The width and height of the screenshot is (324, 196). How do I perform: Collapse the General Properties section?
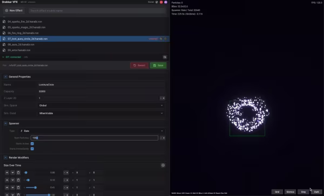[x=5, y=76]
